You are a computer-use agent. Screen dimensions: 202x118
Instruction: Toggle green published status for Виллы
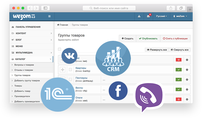pos(179,90)
